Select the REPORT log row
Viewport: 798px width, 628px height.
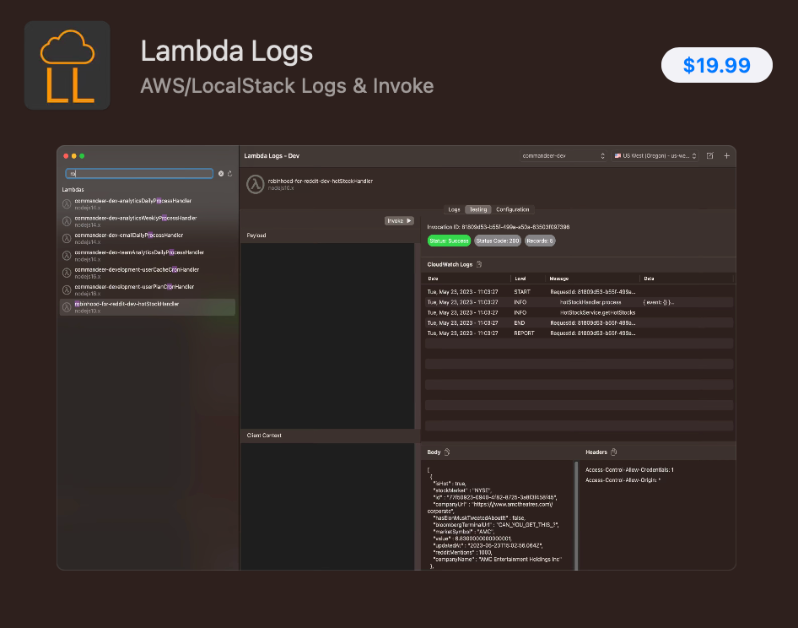580,333
